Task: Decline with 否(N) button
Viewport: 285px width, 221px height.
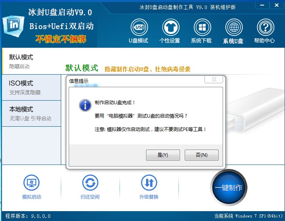Action: 202,155
